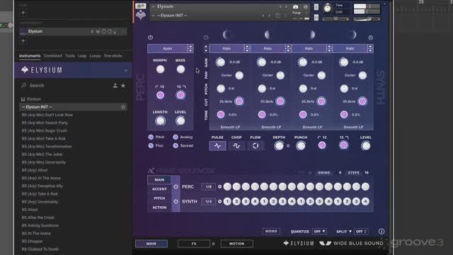453x255 pixels.
Task: Select the PITCH sequencer mode
Action: (x=159, y=198)
